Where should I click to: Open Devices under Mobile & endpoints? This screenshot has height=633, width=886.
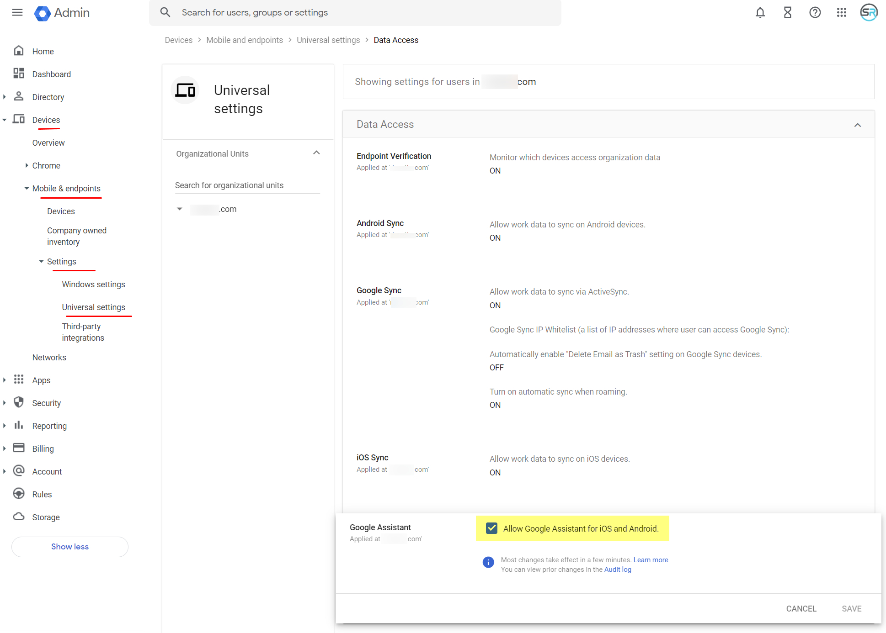[x=61, y=211]
